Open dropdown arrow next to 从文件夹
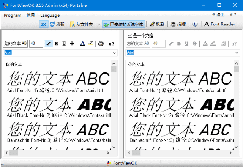Screen dimensions: 243x167 click(x=99, y=24)
